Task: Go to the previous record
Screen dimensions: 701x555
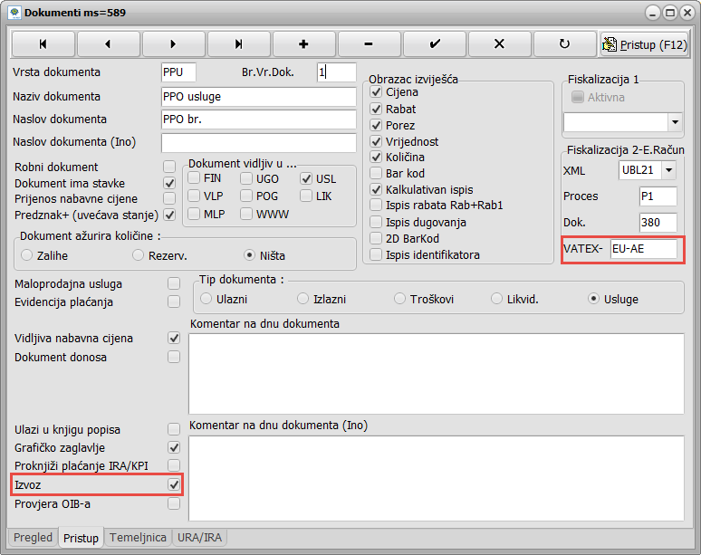Action: pos(108,43)
